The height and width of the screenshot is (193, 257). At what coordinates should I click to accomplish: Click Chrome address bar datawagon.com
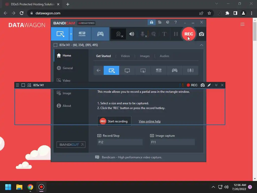coord(48,13)
